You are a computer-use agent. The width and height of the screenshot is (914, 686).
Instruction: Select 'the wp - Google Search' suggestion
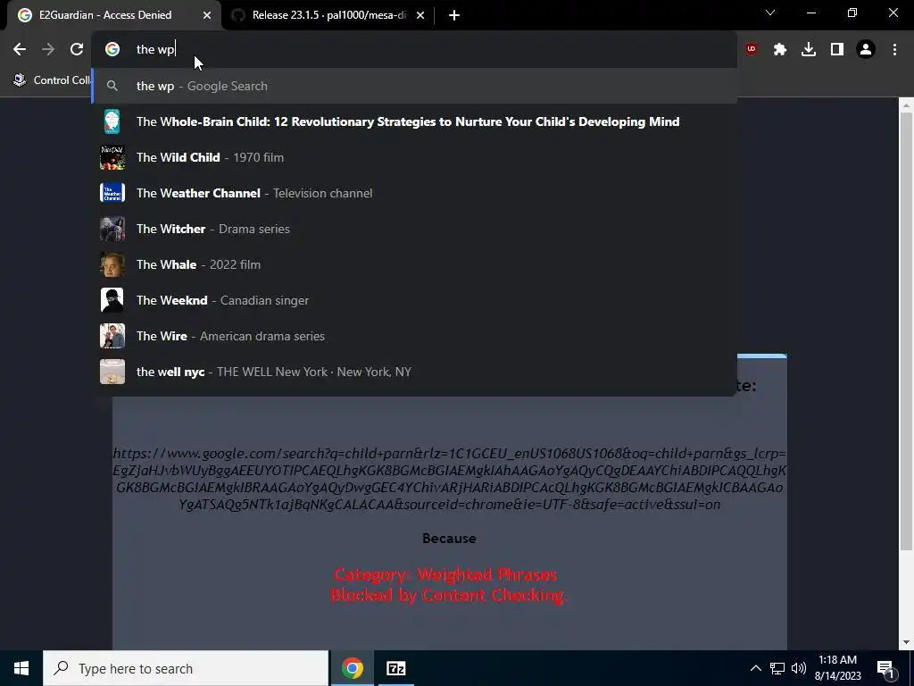click(414, 86)
